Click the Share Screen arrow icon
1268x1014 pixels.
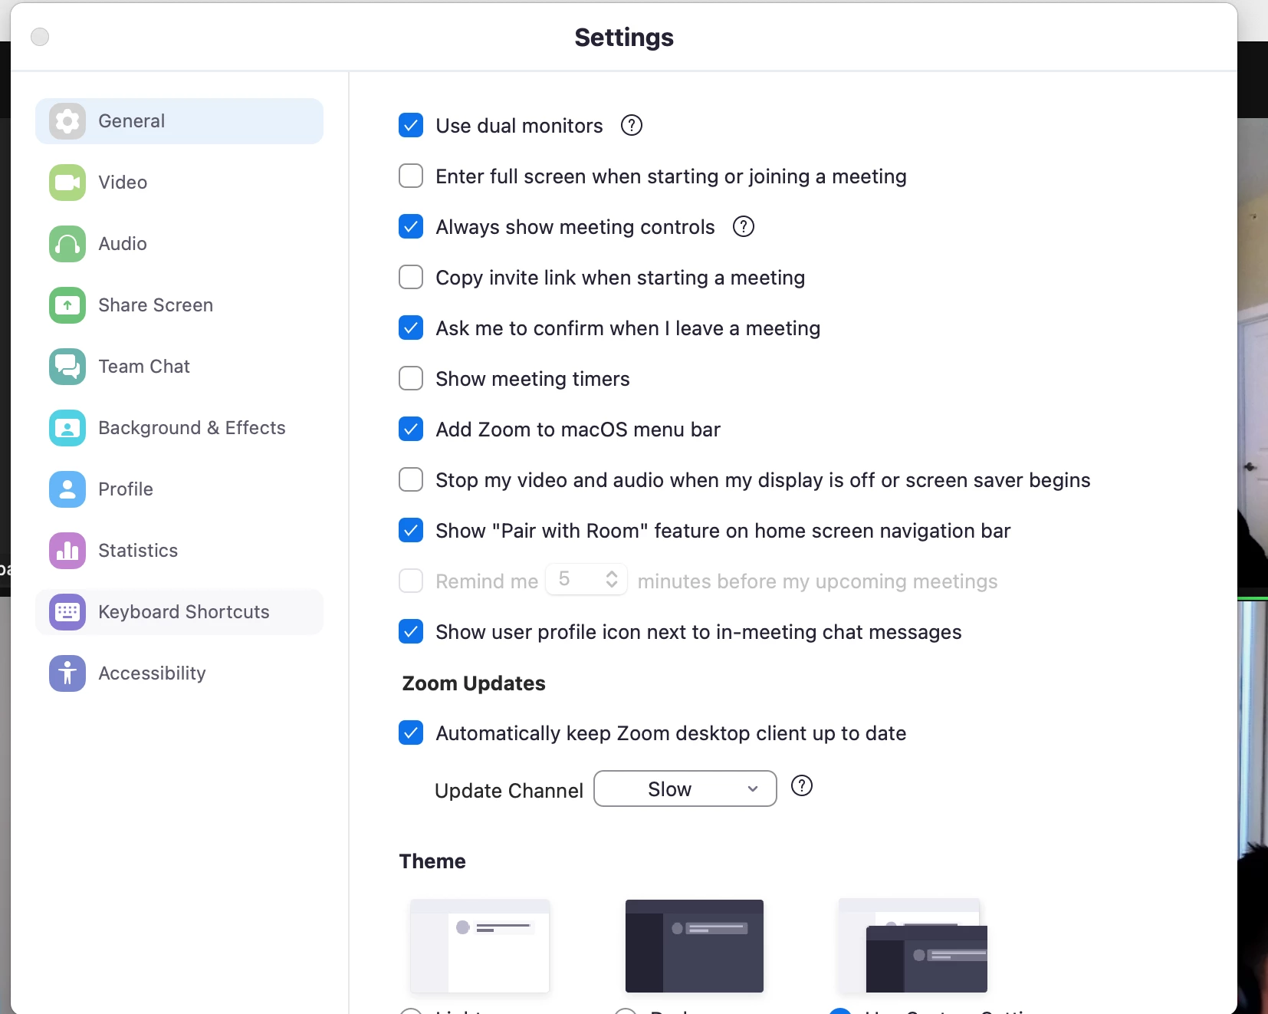point(67,305)
